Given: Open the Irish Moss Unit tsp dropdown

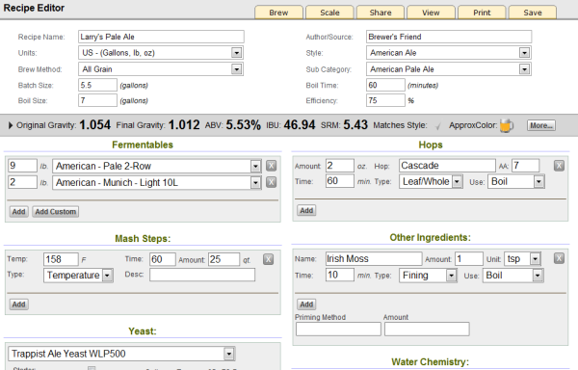Looking at the screenshot, I should [x=523, y=258].
